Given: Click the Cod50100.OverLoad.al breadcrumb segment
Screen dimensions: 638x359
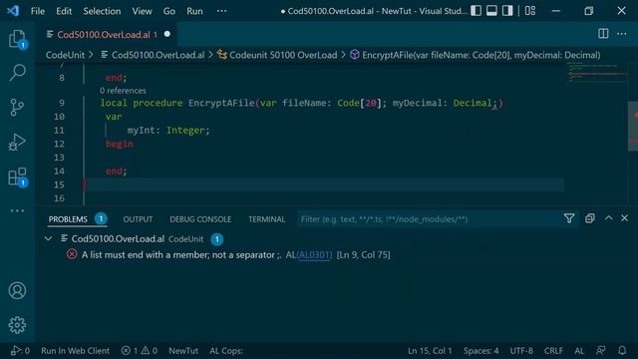Looking at the screenshot, I should [x=158, y=55].
